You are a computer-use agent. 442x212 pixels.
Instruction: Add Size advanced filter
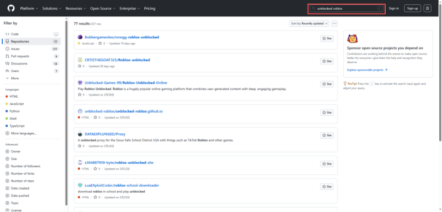11,158
